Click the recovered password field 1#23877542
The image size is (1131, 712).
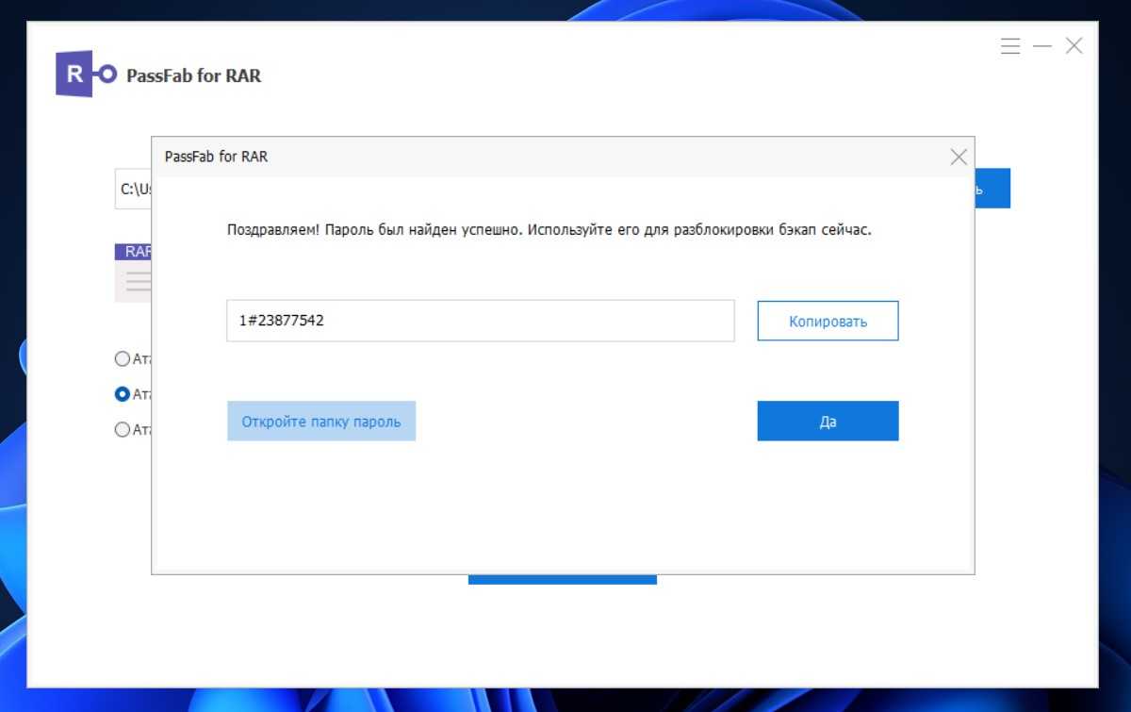480,321
